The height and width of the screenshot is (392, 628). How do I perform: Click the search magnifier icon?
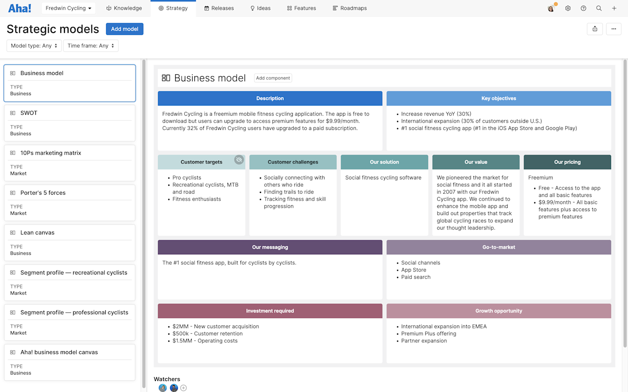pos(599,8)
